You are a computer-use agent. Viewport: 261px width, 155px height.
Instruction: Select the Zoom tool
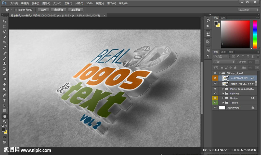pyautogui.click(x=5, y=121)
